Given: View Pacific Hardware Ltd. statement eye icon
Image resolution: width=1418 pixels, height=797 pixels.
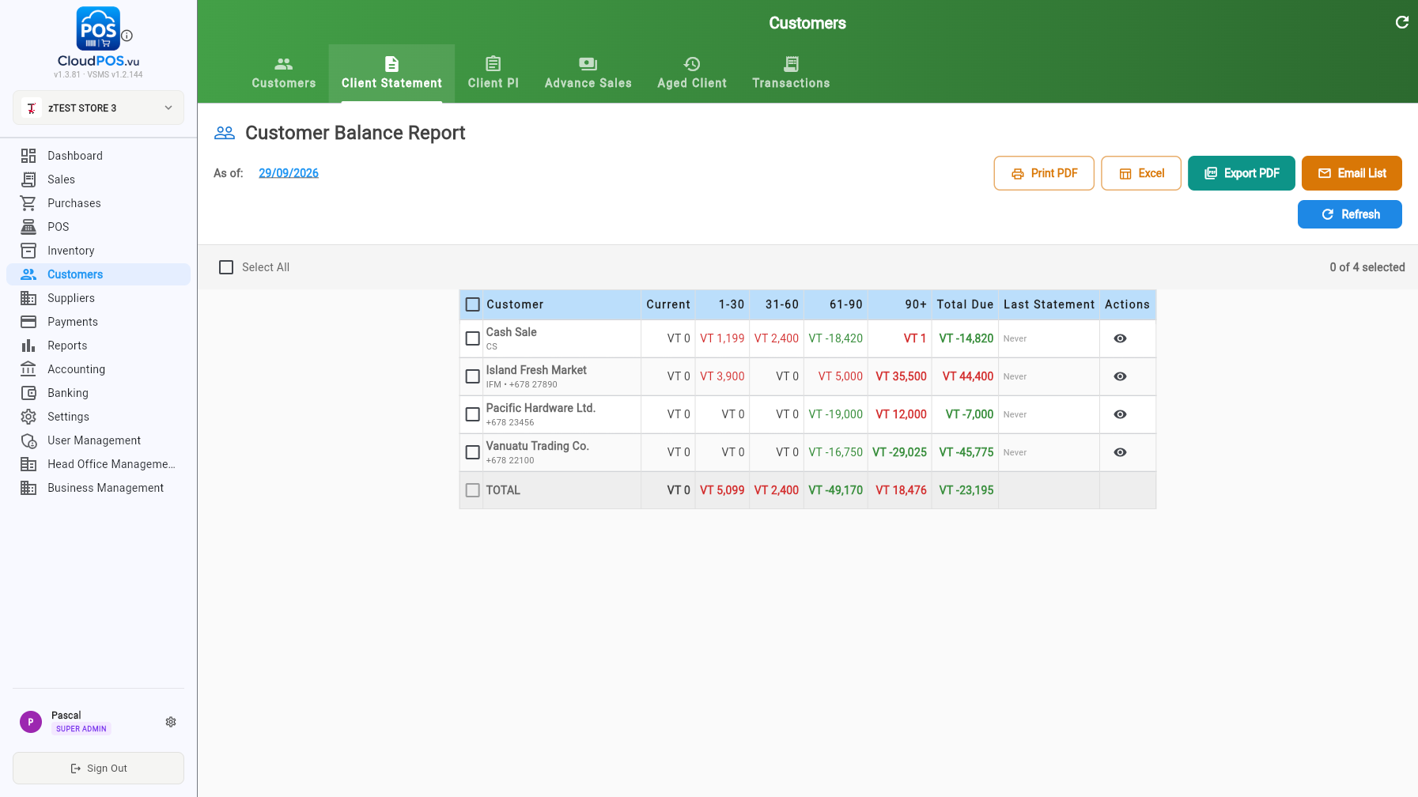Looking at the screenshot, I should pyautogui.click(x=1120, y=414).
